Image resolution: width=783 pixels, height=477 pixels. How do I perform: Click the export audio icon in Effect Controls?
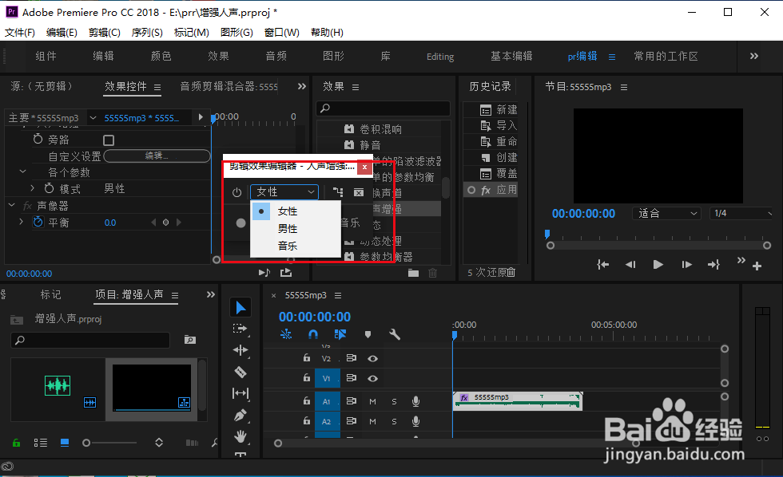click(286, 272)
